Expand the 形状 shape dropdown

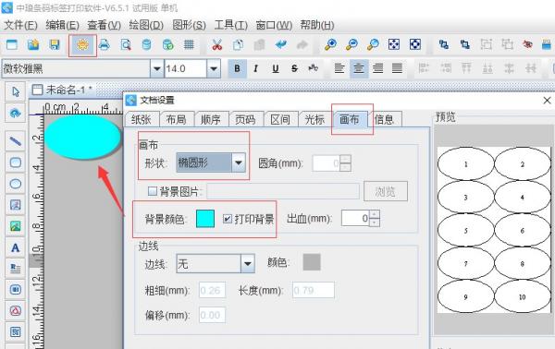tap(239, 162)
